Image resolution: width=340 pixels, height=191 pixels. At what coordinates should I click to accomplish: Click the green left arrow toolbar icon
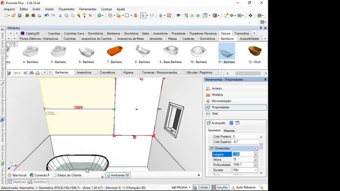pos(192,15)
